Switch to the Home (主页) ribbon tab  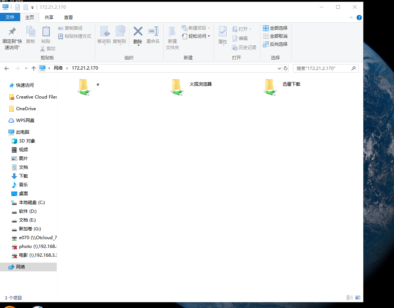pyautogui.click(x=29, y=17)
